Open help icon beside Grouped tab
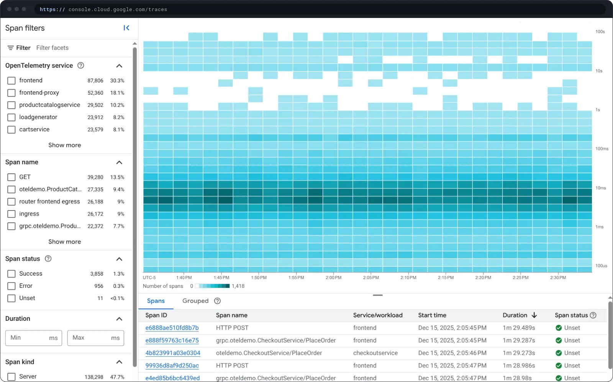This screenshot has height=382, width=613. [x=218, y=301]
